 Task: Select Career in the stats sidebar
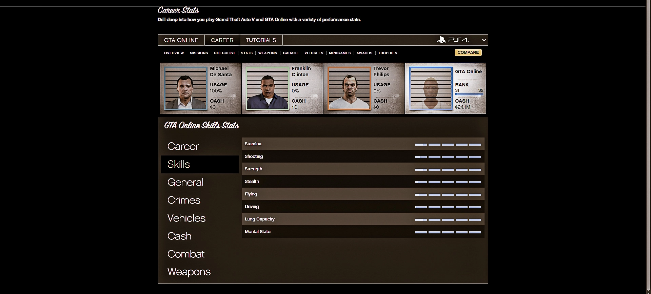coord(183,146)
